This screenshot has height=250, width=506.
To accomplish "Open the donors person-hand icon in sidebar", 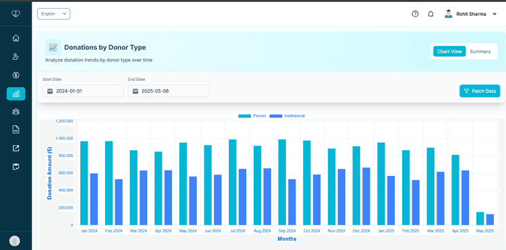I will pyautogui.click(x=16, y=57).
